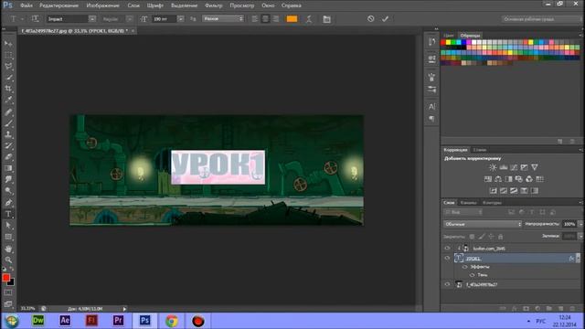Add a Curves adjustment
Image resolution: width=585 pixels, height=329 pixels.
tap(514, 167)
